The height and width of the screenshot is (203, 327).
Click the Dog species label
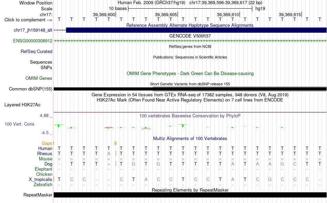coord(49,164)
